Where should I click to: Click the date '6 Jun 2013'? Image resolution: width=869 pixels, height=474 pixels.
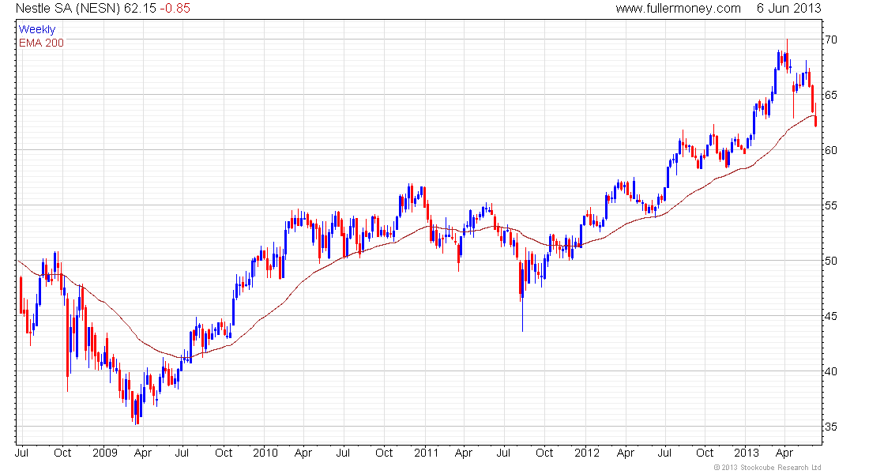point(788,9)
